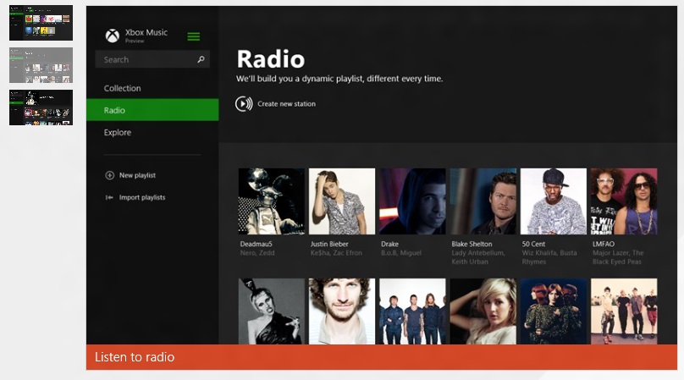Open the Blake Shelton station tile
684x380 pixels.
click(483, 201)
